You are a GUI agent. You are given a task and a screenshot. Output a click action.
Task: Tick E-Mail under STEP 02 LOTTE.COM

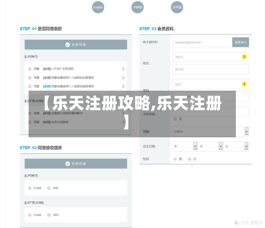click(x=30, y=215)
